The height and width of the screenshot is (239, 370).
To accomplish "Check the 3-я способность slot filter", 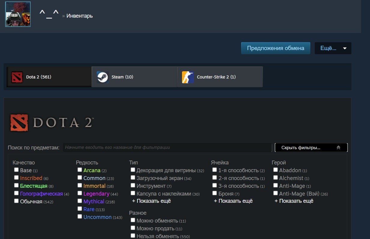I will point(214,185).
